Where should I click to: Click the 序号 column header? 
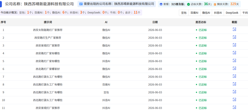(x=3, y=22)
